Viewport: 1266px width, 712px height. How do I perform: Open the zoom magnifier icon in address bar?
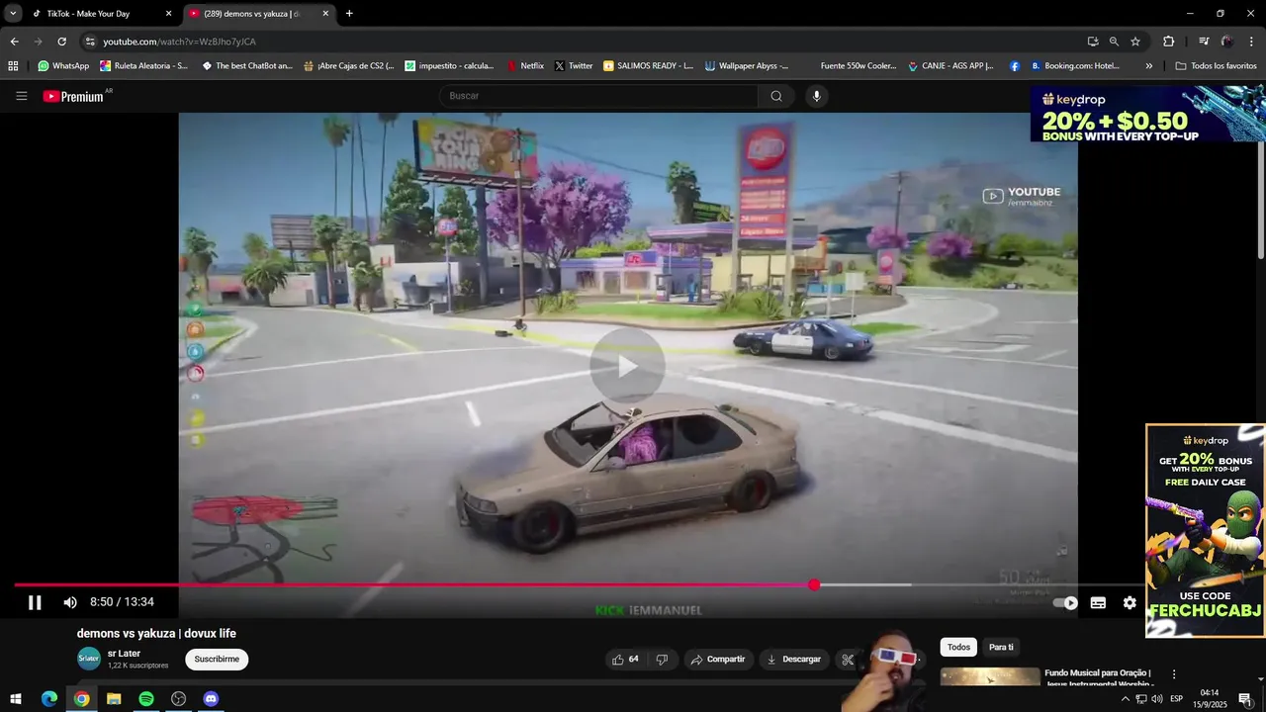point(1114,42)
